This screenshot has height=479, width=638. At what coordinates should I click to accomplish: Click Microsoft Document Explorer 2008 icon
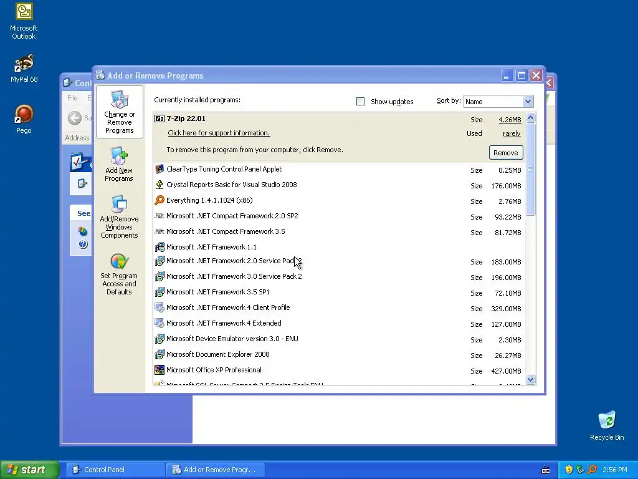point(159,354)
